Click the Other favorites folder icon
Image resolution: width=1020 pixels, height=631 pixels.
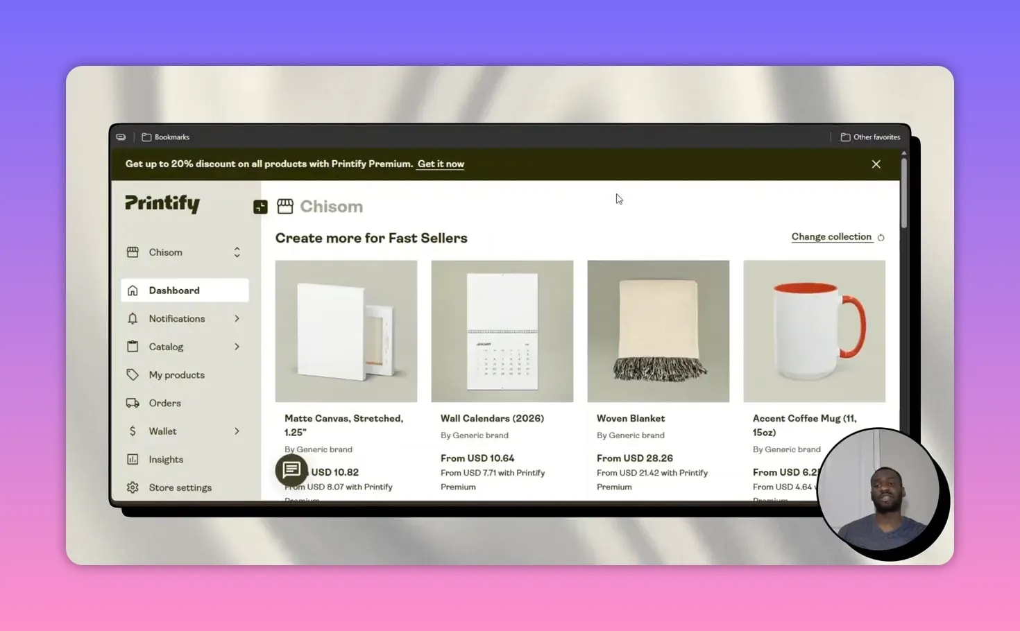click(x=845, y=137)
